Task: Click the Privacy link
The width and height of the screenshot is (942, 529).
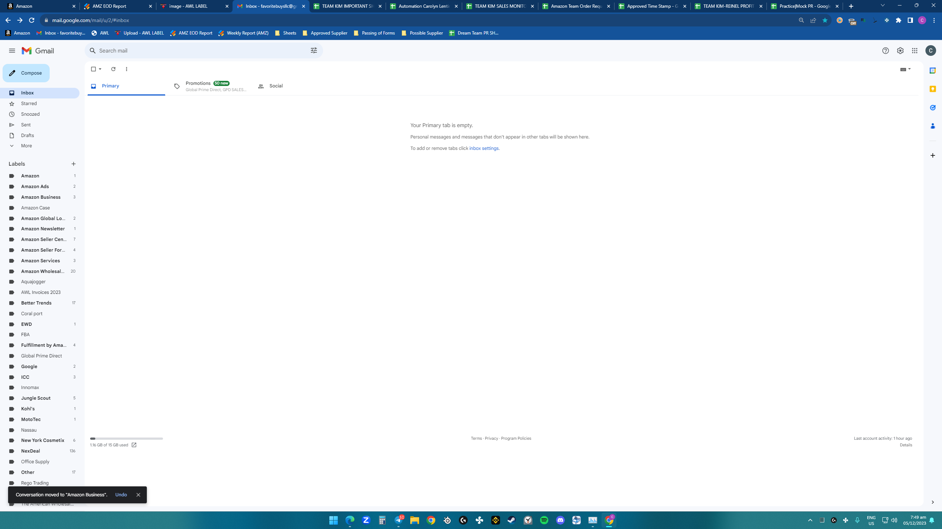Action: [491, 438]
